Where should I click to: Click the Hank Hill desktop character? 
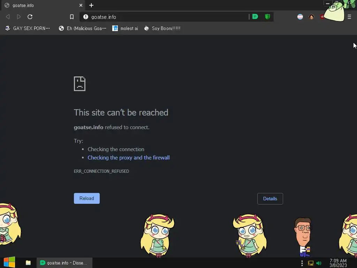[x=303, y=237]
